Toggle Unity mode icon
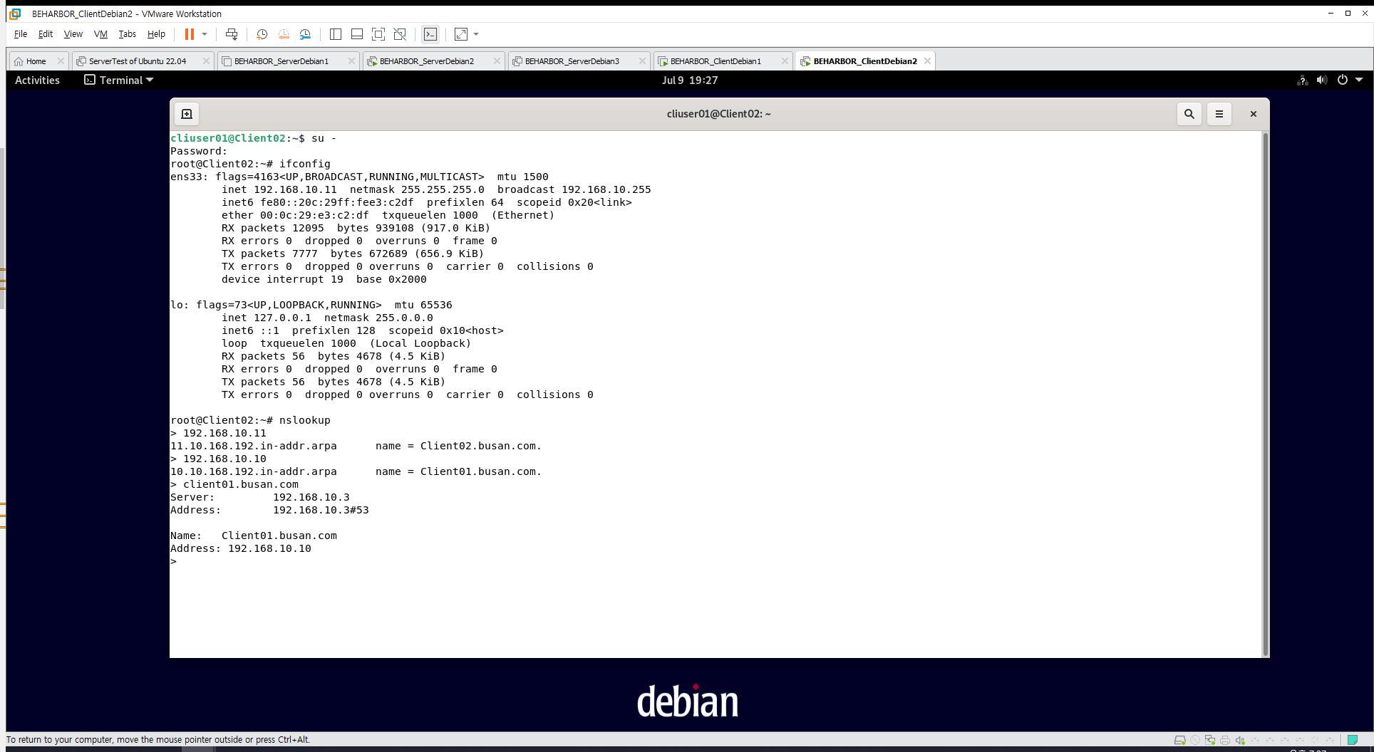 click(400, 34)
